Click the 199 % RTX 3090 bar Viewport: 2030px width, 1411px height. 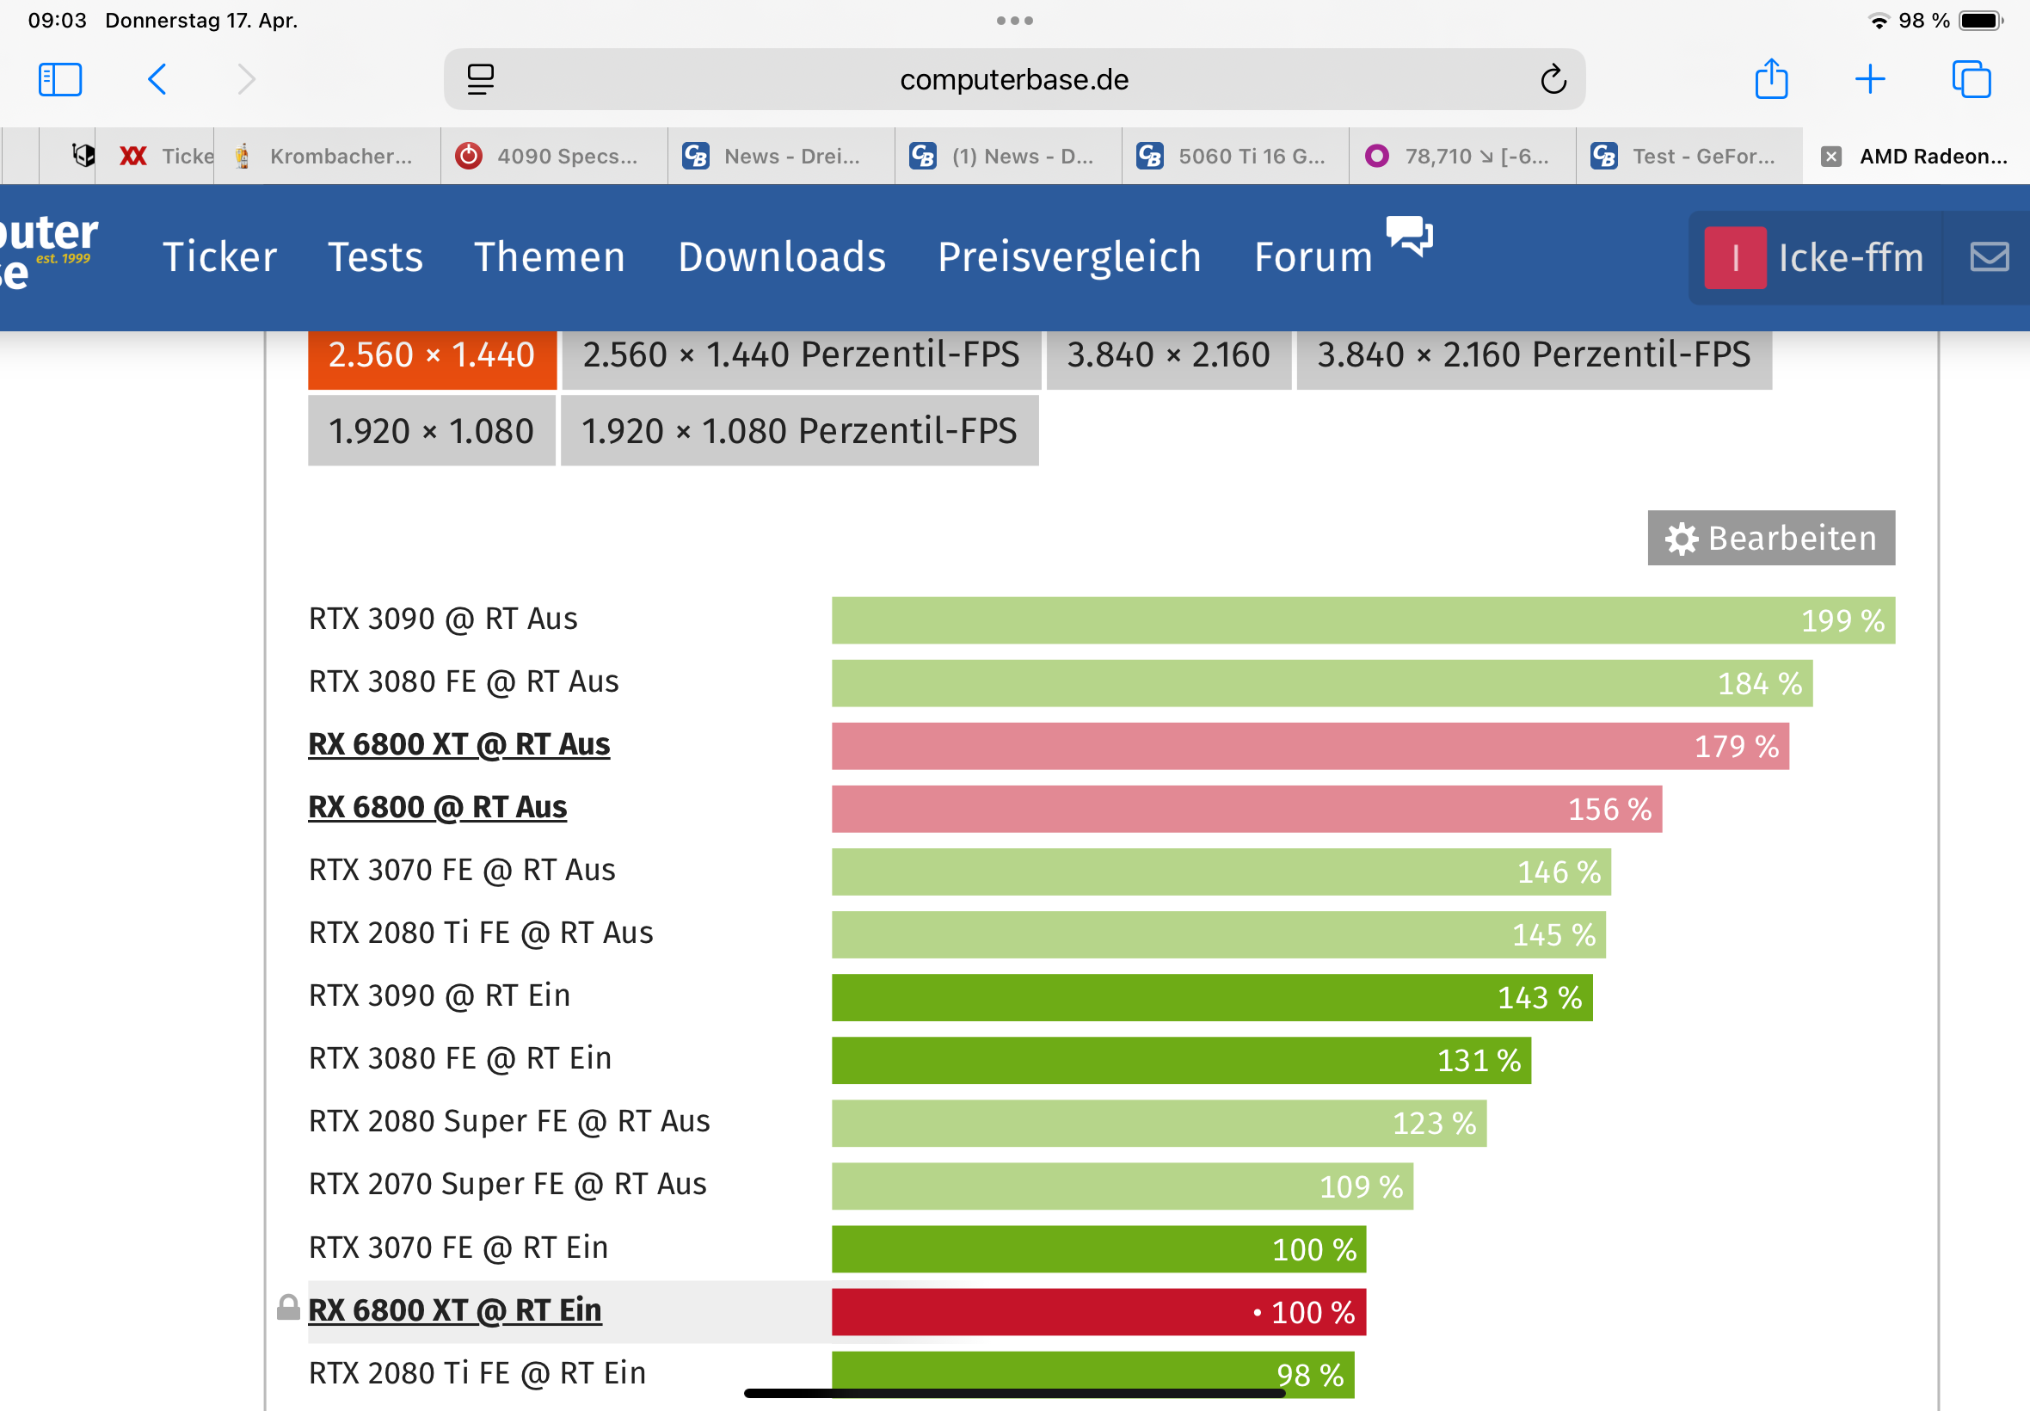pos(1362,619)
